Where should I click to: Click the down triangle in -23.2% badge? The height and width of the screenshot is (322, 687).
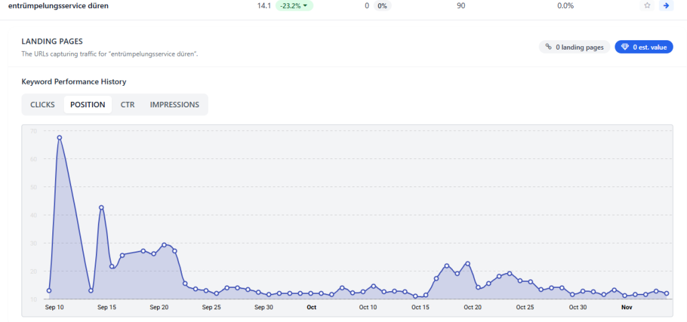tap(306, 5)
